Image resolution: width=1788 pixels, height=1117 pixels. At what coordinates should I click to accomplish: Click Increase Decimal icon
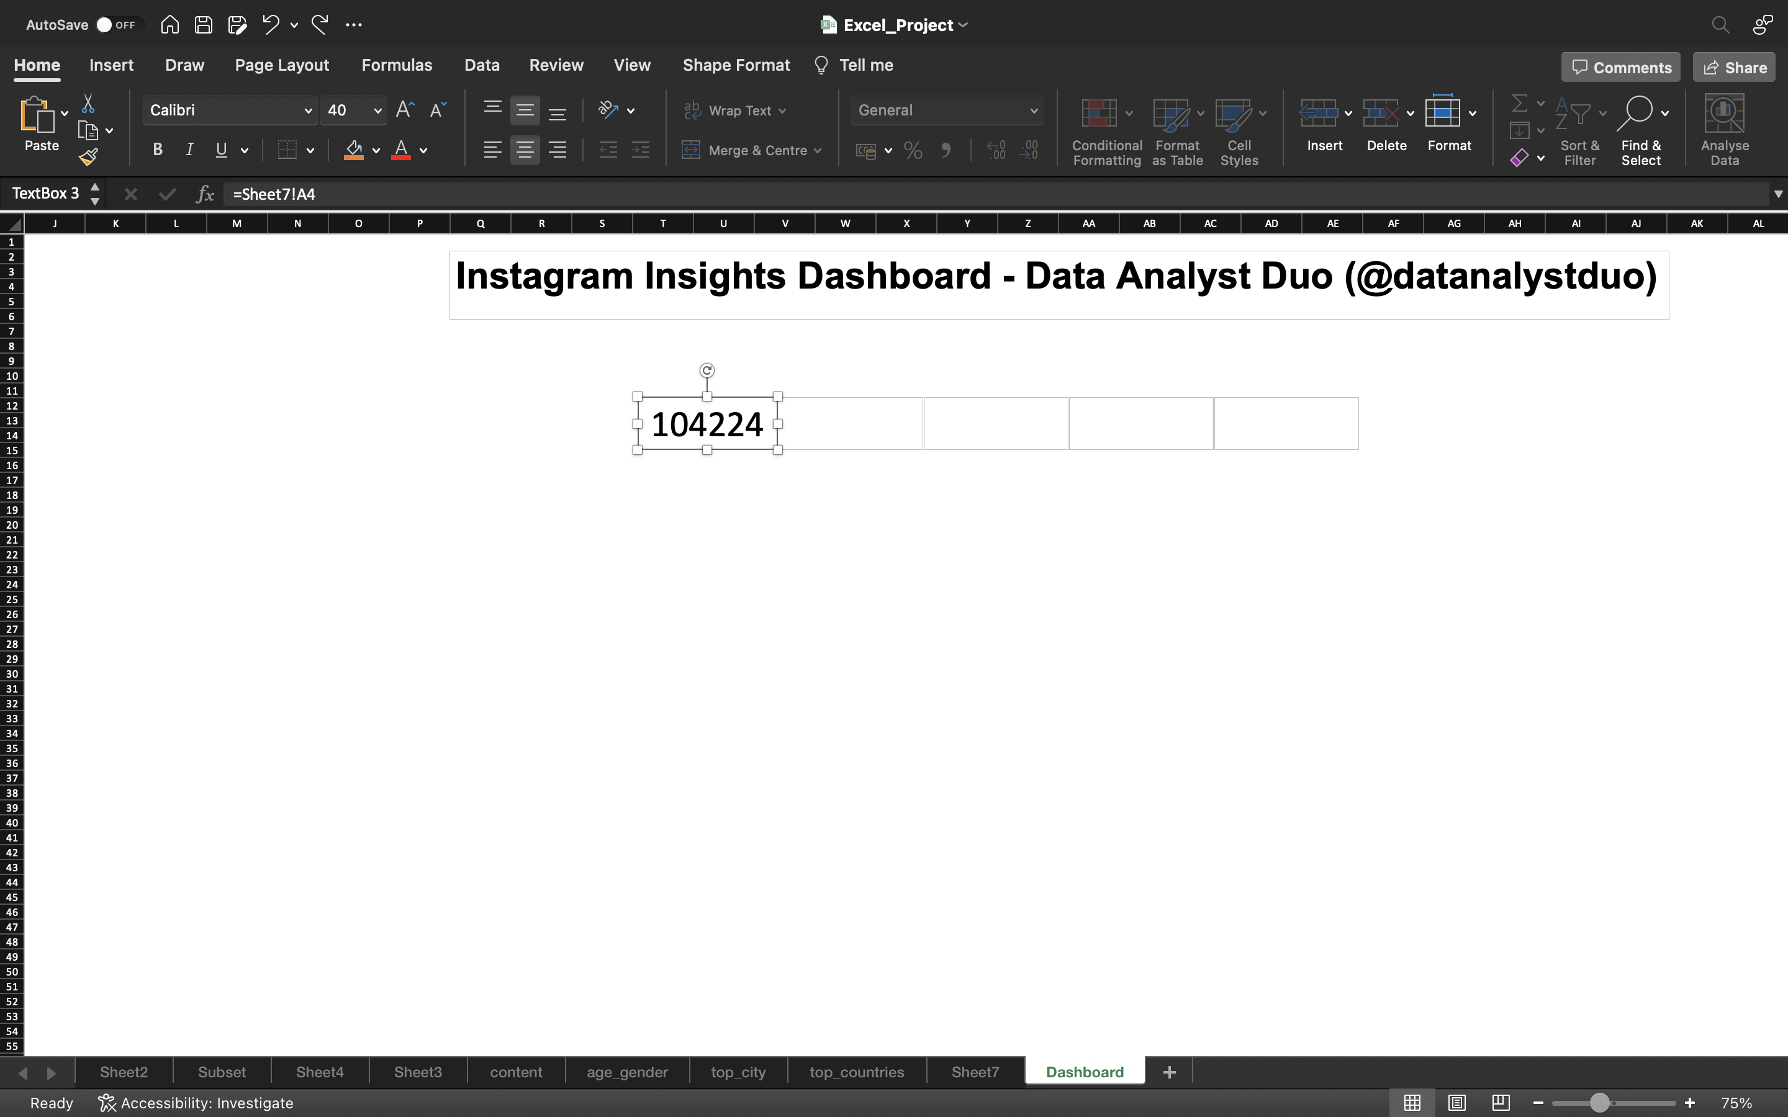pos(996,151)
